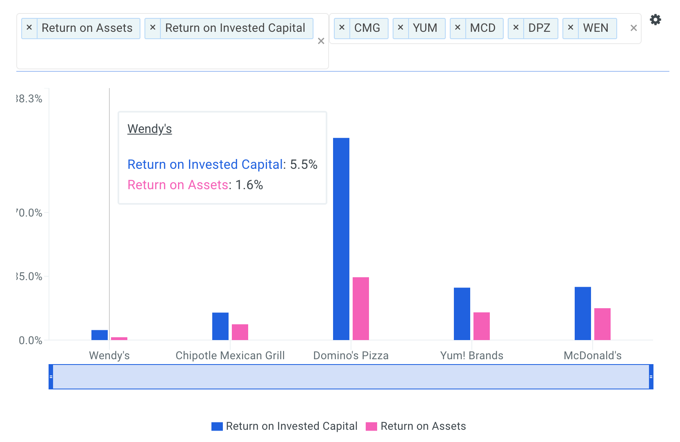680x442 pixels.
Task: Remove the WEN ticker tag
Action: (x=571, y=28)
